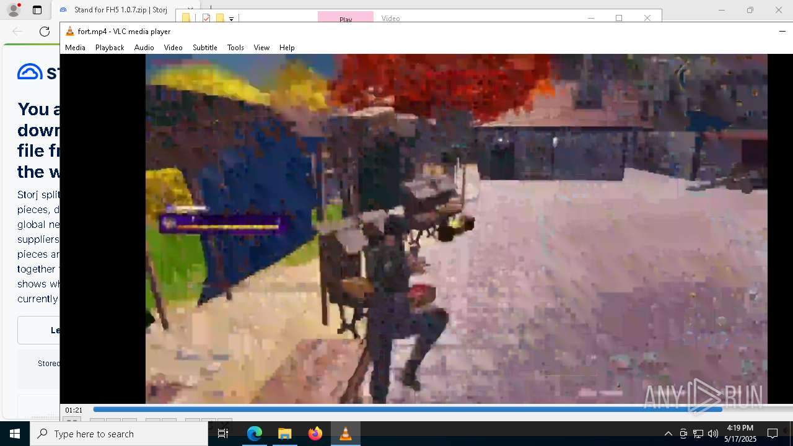Select the Play tab in File Explorer
The height and width of the screenshot is (446, 793).
(x=346, y=19)
